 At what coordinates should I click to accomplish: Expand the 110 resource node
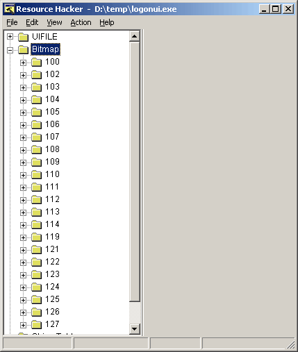click(23, 175)
